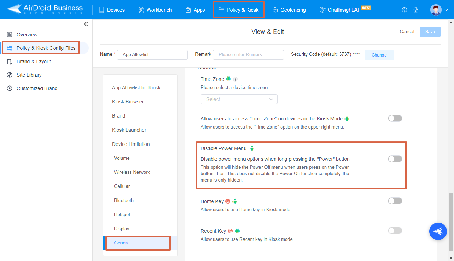The image size is (454, 261).
Task: Click the Remark input field
Action: 248,55
